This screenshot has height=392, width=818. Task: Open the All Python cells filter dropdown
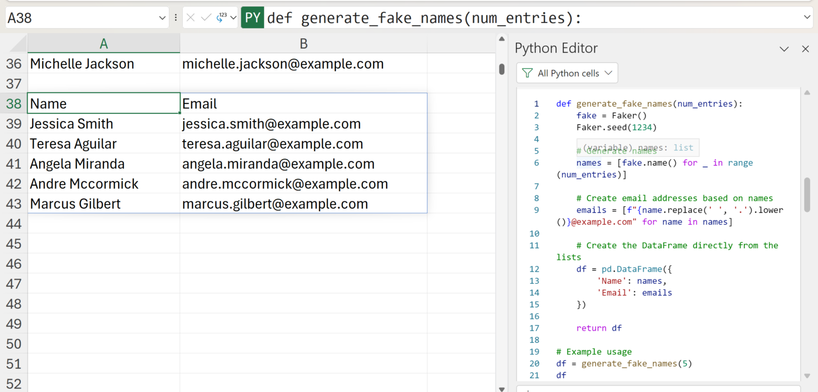[567, 73]
